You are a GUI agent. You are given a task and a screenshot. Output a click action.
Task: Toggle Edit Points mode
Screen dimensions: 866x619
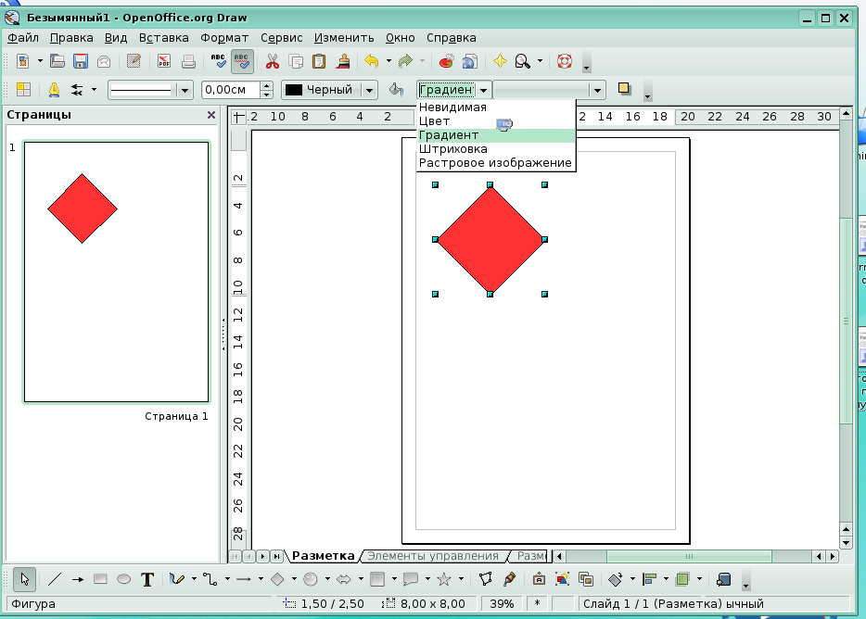coord(485,579)
